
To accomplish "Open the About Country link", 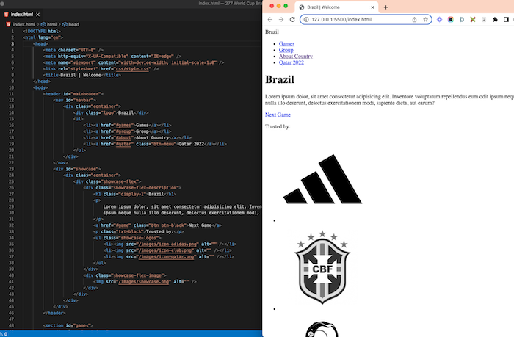I will point(296,56).
